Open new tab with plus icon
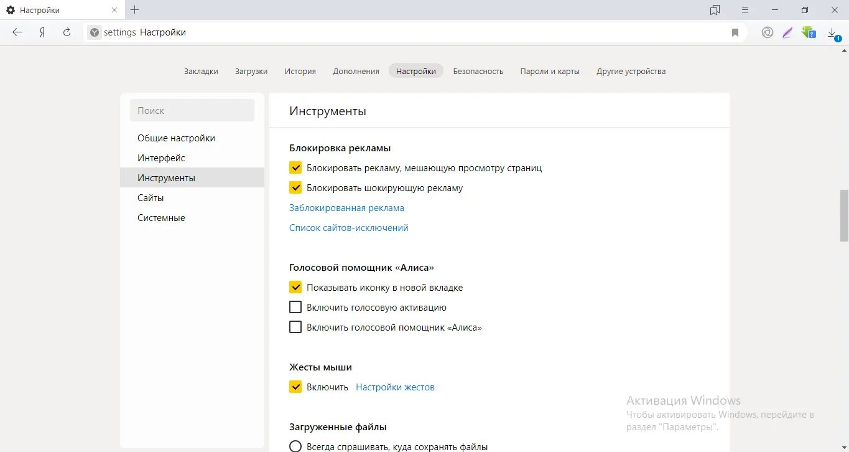Screen dimensions: 849x452 tap(135, 10)
